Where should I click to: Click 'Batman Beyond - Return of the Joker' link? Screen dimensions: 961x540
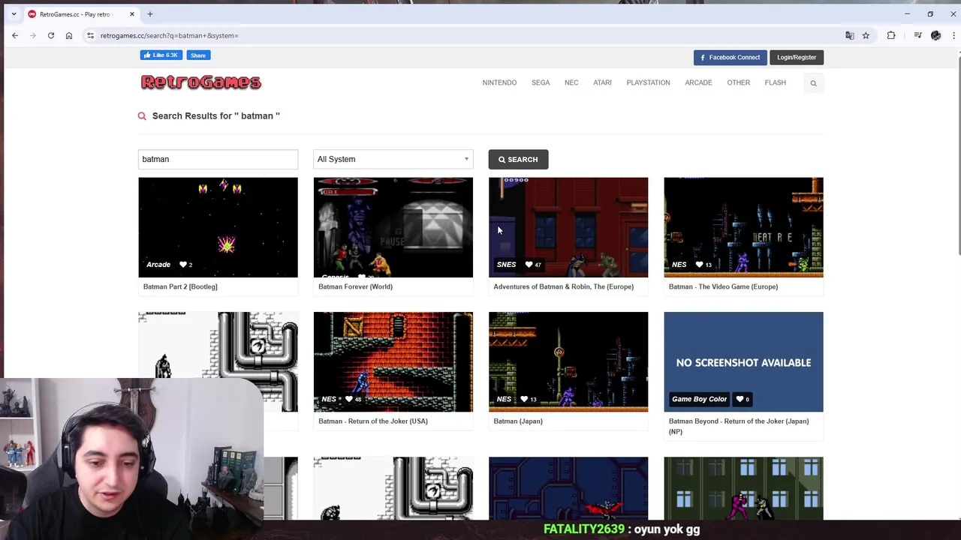pos(739,426)
